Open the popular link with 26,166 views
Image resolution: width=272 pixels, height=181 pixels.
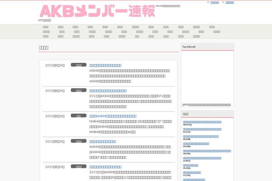[x=190, y=166]
